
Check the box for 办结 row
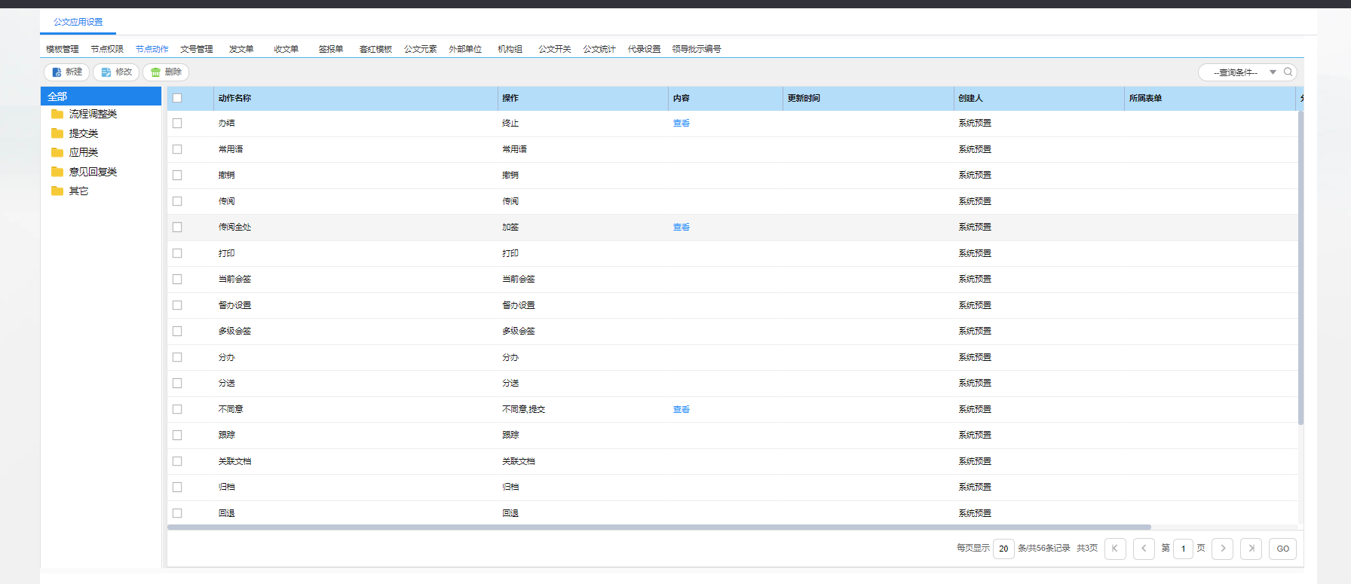pyautogui.click(x=177, y=123)
